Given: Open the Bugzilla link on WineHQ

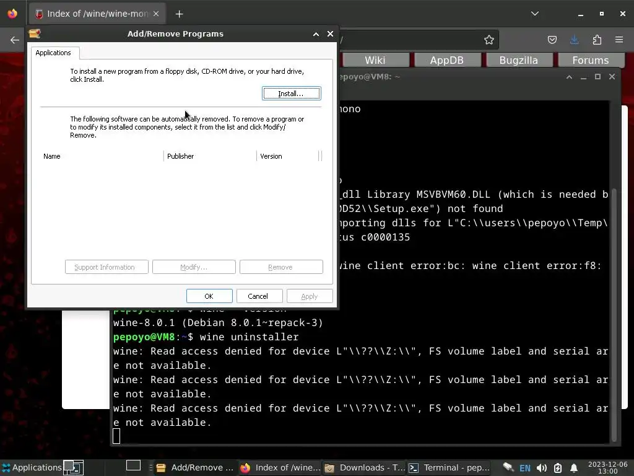Looking at the screenshot, I should [x=518, y=60].
